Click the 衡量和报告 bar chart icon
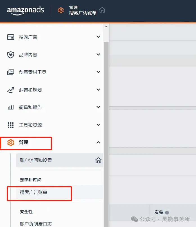Screen dimensions: 196x227 (11, 107)
